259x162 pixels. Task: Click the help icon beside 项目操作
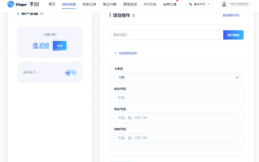(x=134, y=16)
